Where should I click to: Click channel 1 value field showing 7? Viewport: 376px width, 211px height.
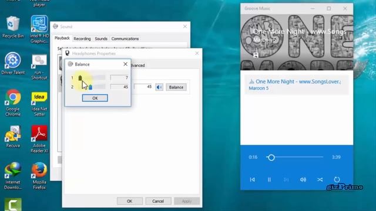119,77
